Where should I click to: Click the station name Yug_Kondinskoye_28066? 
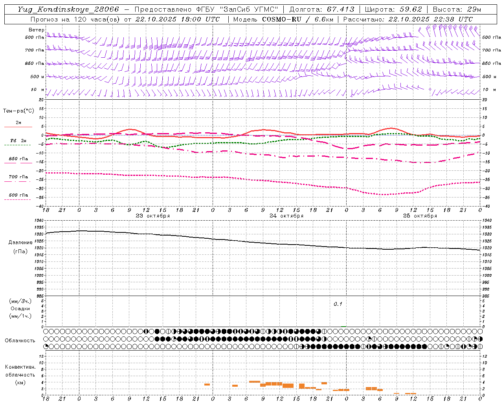68,9
